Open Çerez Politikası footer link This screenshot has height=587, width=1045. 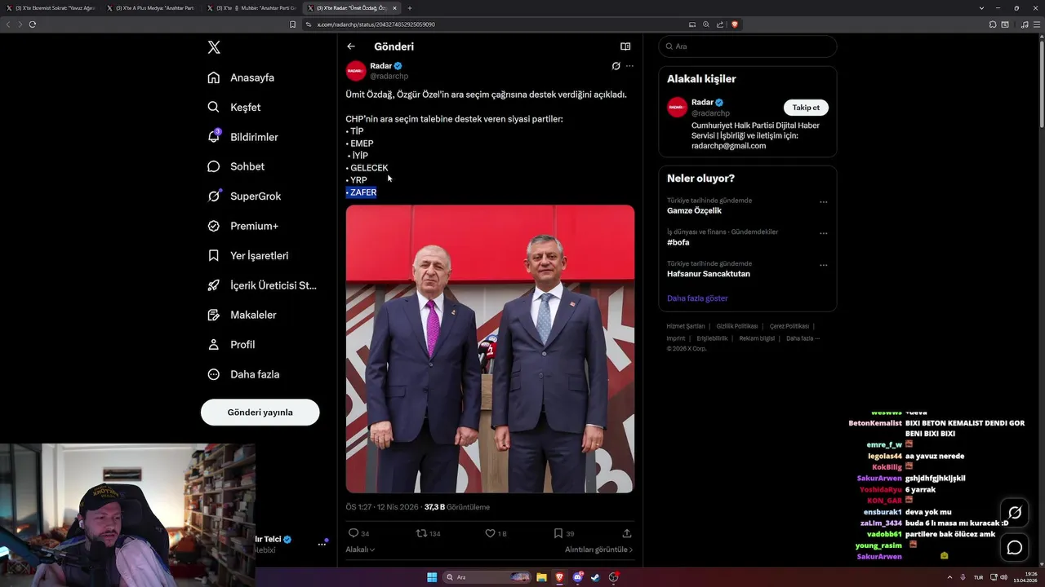(x=789, y=326)
